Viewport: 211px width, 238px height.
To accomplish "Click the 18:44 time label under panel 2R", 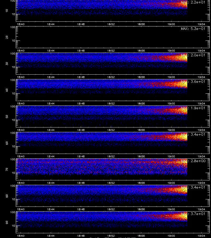I will point(51,51).
